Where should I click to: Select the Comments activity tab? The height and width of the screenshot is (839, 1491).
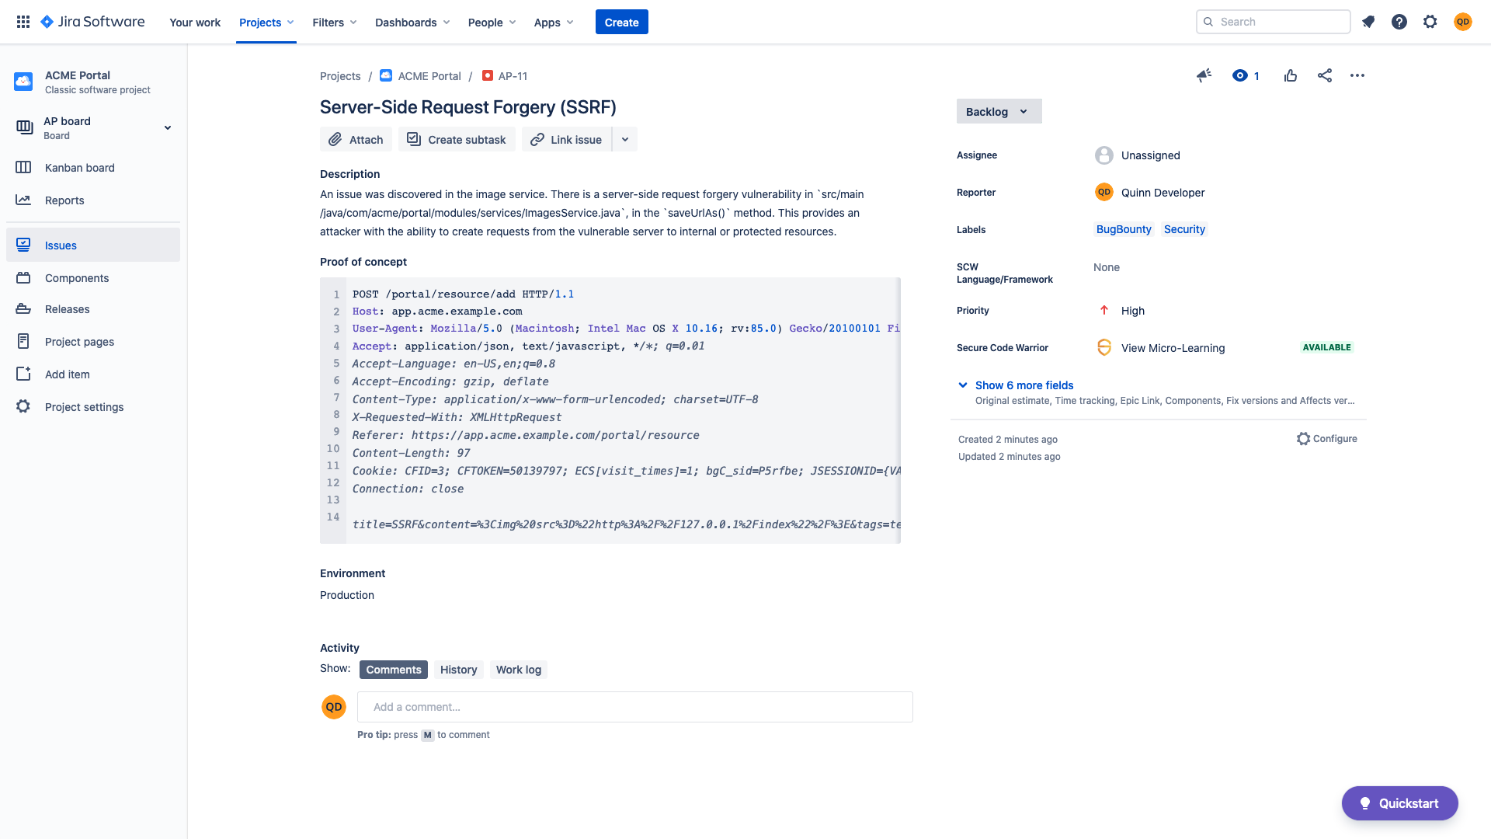click(394, 670)
